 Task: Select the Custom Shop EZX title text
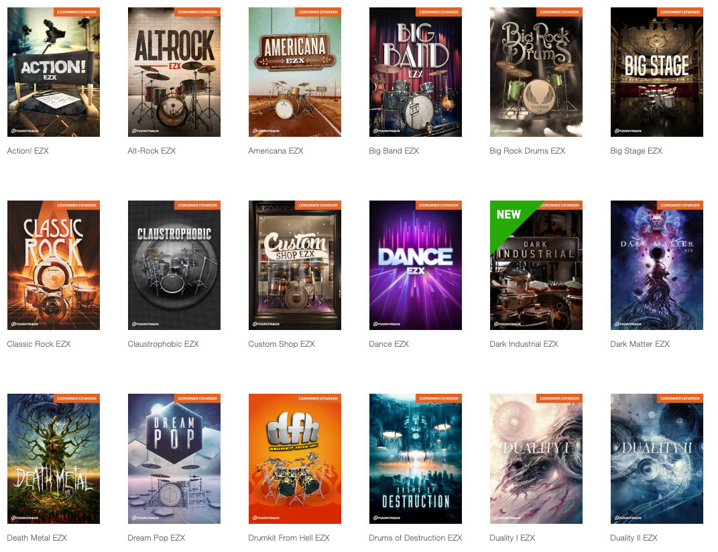(282, 344)
